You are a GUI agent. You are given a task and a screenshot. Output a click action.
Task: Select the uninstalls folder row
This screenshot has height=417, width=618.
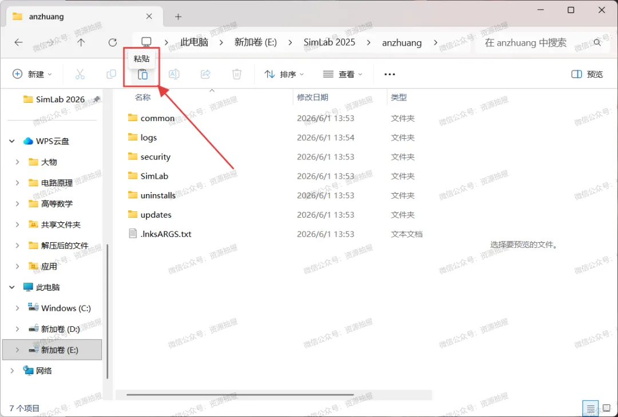point(273,195)
